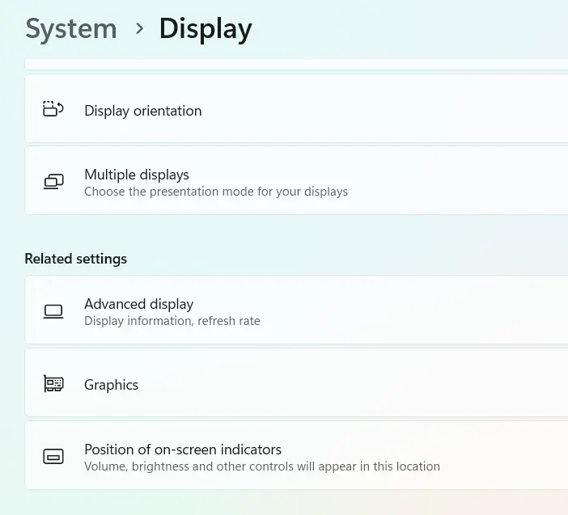
Task: Click the Multiple displays monitor icon
Action: (x=53, y=182)
